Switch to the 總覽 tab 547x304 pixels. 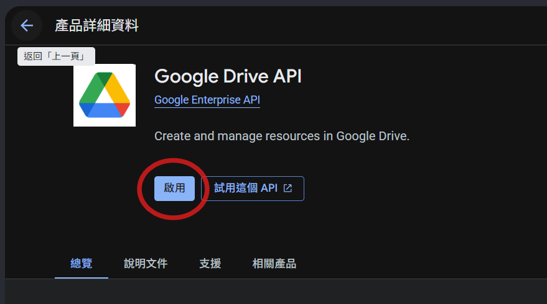[82, 263]
